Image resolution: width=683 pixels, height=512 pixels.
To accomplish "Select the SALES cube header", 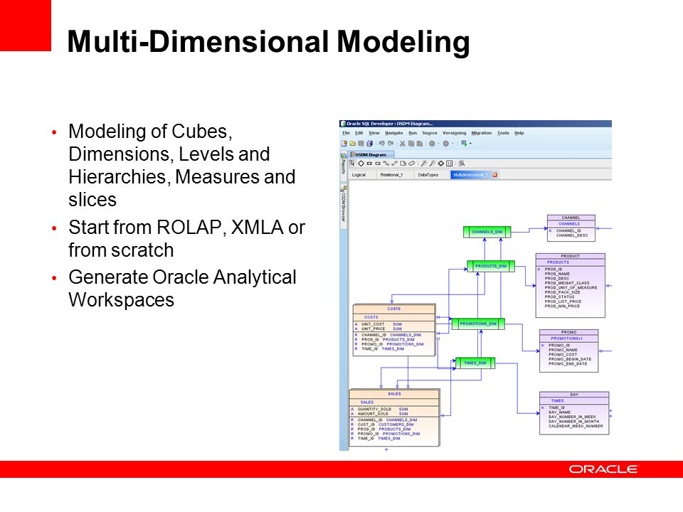I will (394, 393).
